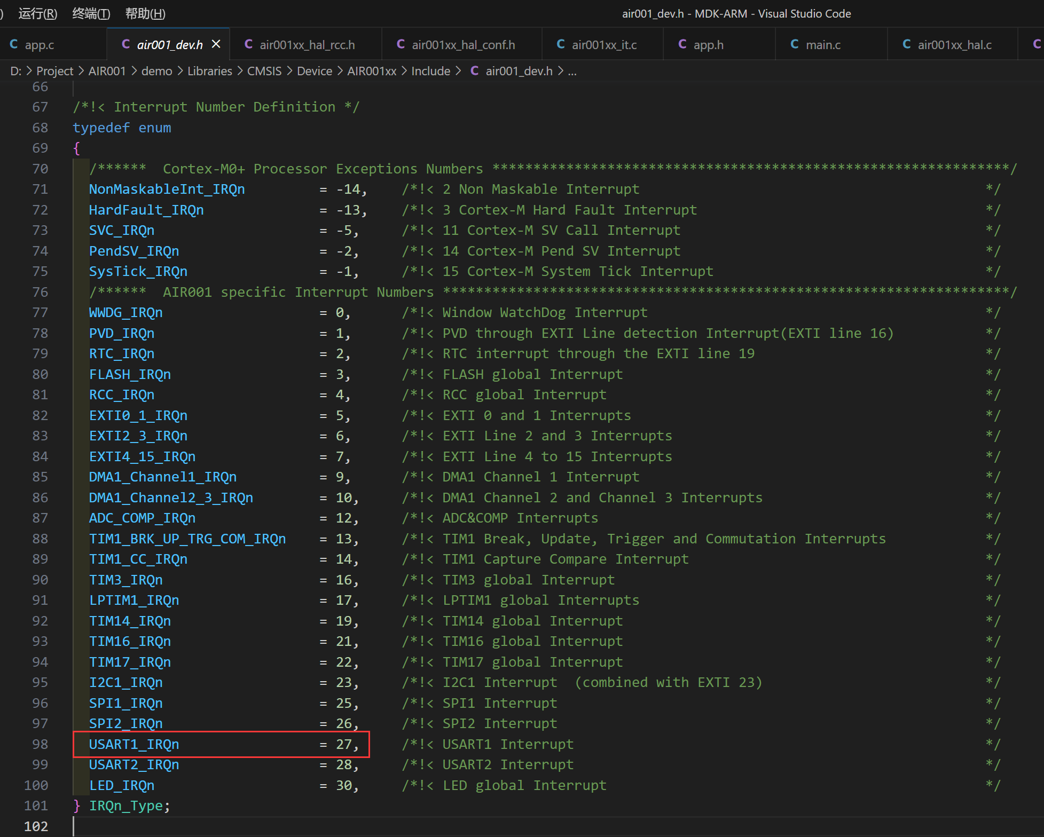The height and width of the screenshot is (837, 1044).
Task: Click the IRQn_Type typedef name
Action: click(x=125, y=806)
